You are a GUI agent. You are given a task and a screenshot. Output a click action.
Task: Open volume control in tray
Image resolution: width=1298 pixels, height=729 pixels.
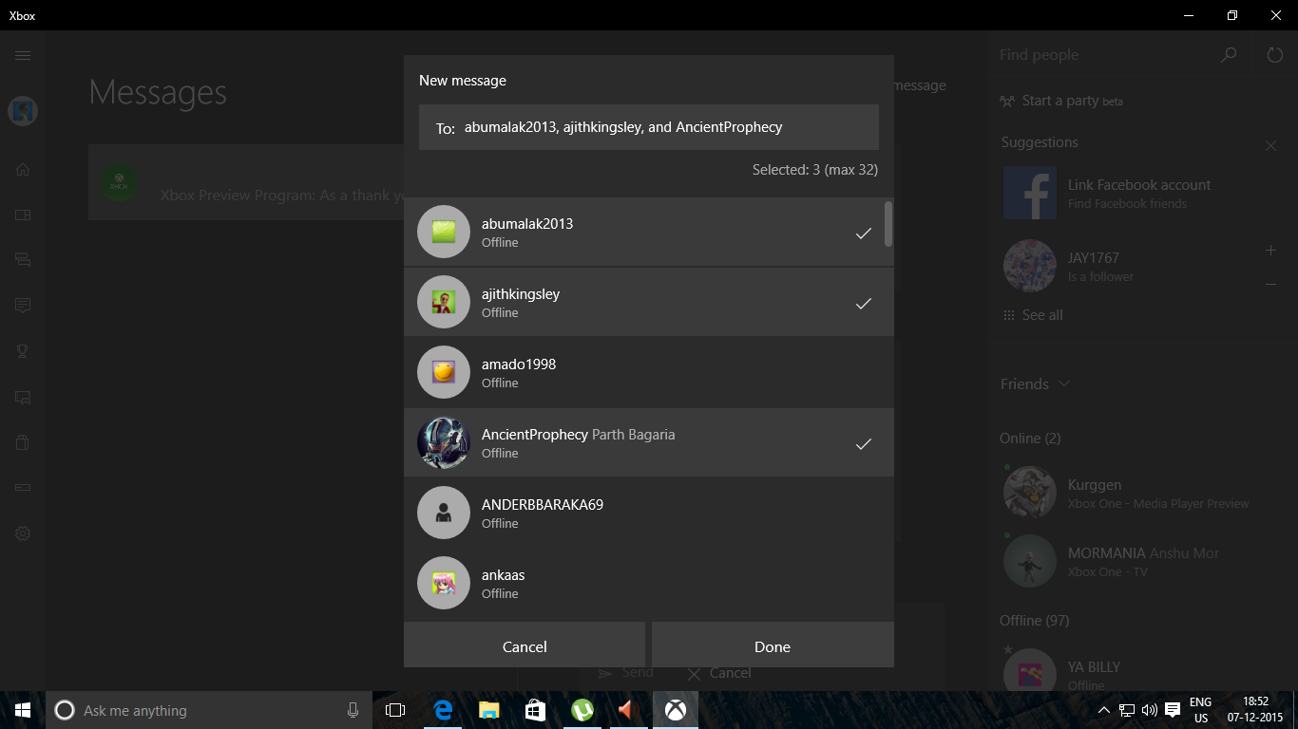click(1149, 710)
